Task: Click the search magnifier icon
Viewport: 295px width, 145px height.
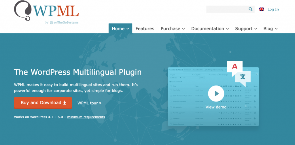Action: (250, 9)
